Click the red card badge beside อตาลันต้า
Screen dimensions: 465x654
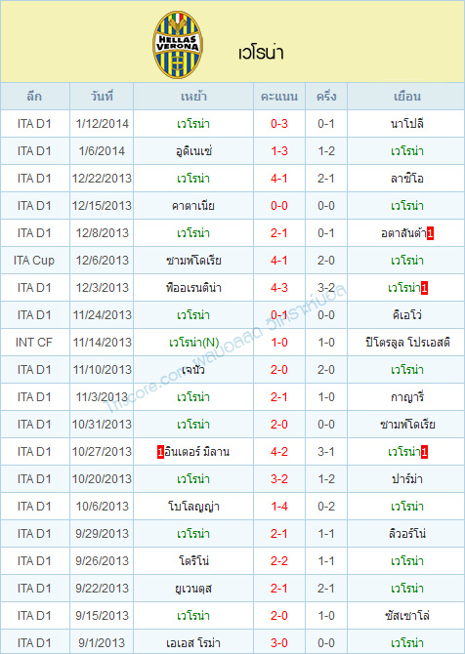point(431,233)
